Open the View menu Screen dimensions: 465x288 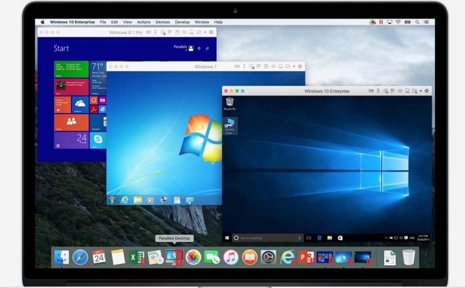(127, 22)
